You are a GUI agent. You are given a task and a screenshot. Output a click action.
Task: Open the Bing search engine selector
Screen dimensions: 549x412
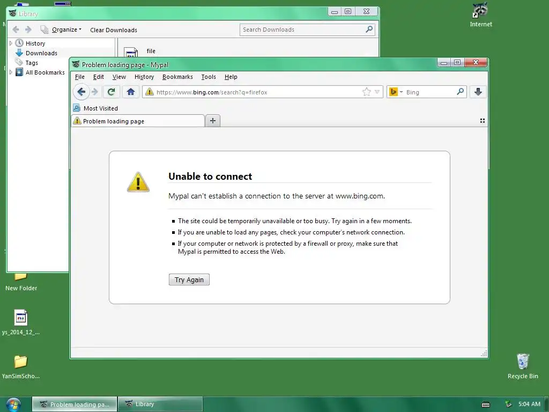tap(396, 92)
